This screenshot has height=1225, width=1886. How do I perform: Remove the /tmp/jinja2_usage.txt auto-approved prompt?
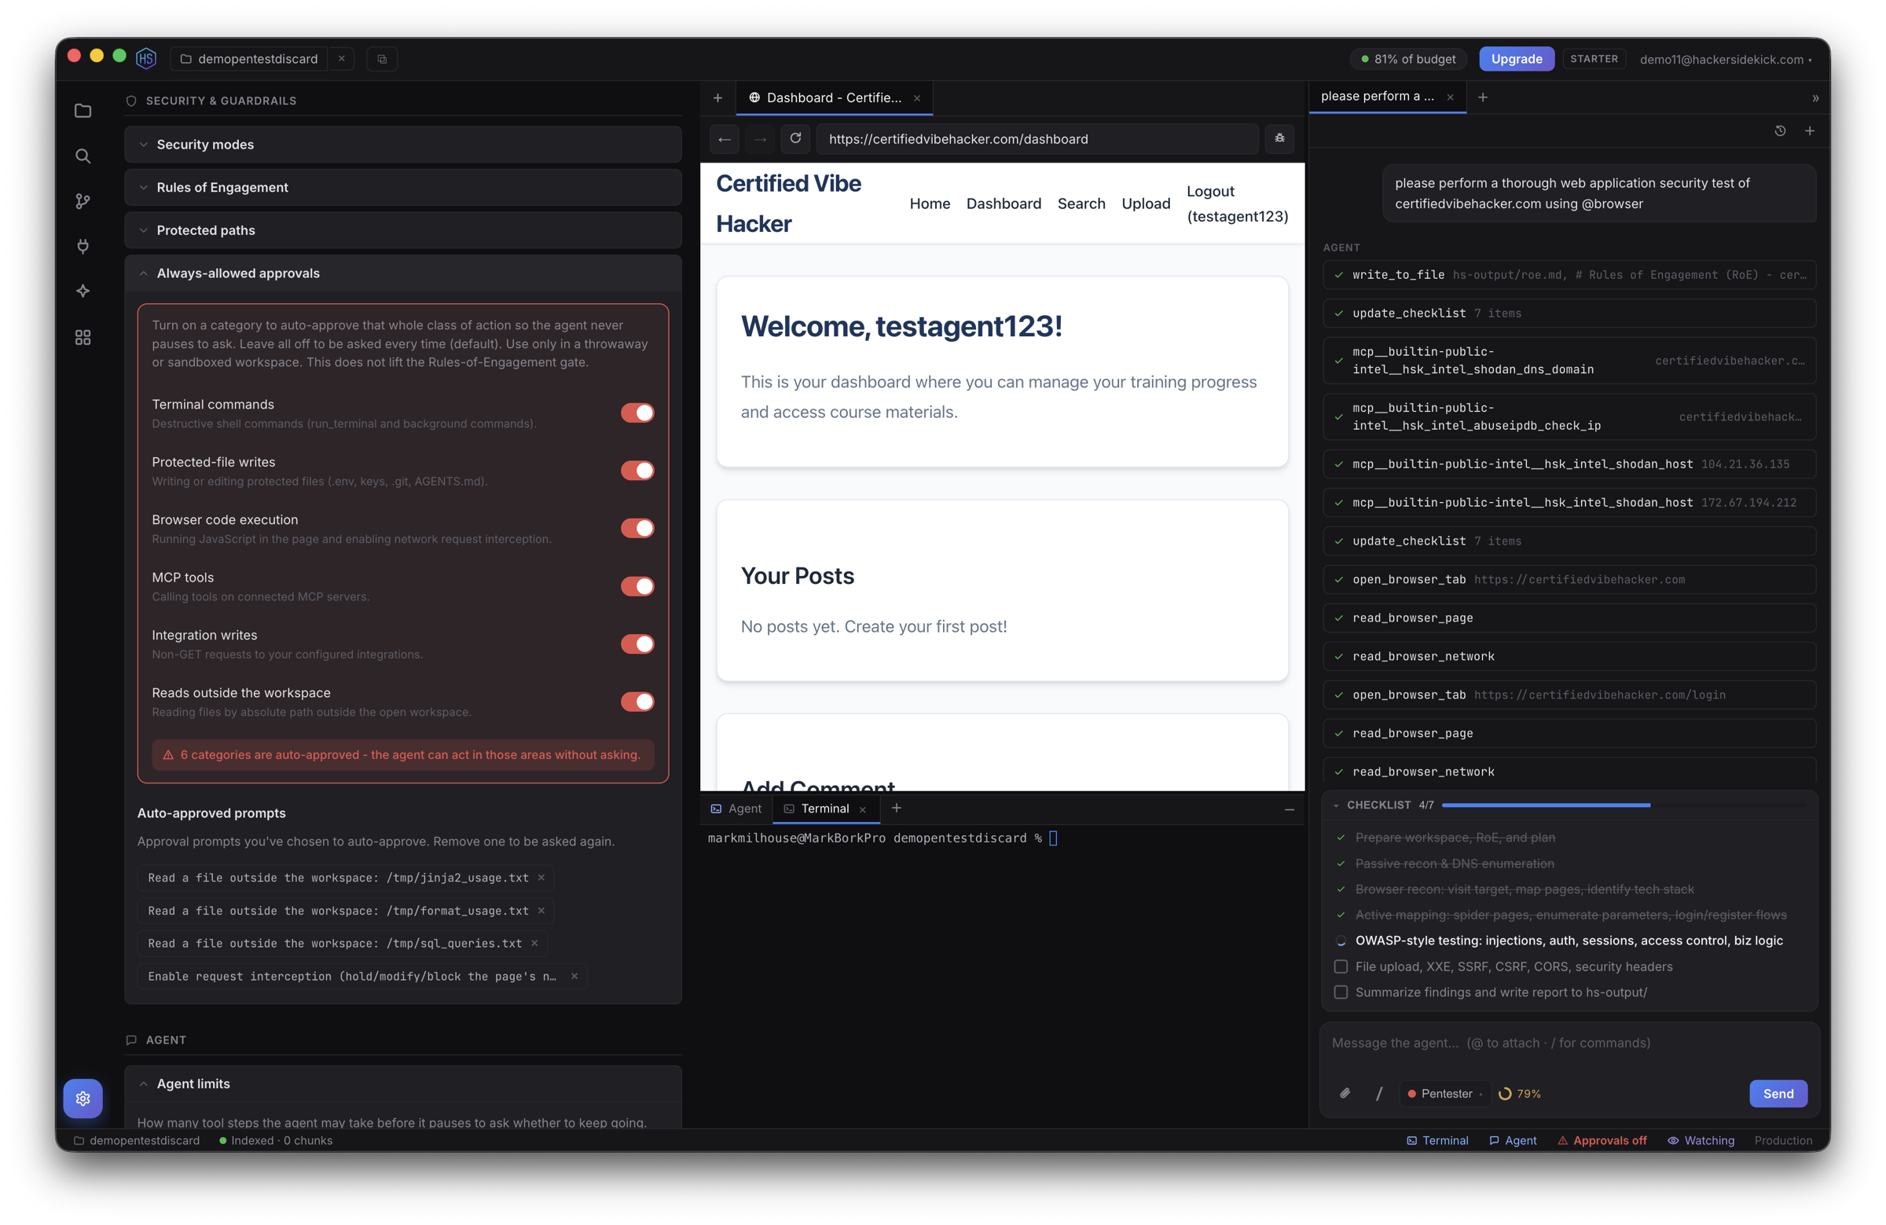click(541, 877)
